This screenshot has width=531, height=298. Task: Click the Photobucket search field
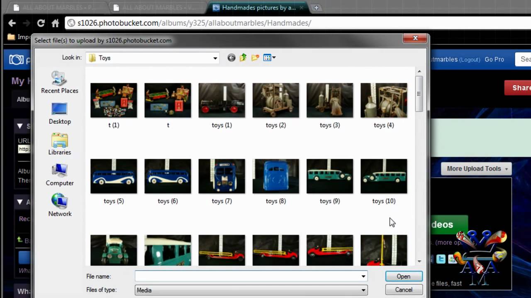point(523,59)
